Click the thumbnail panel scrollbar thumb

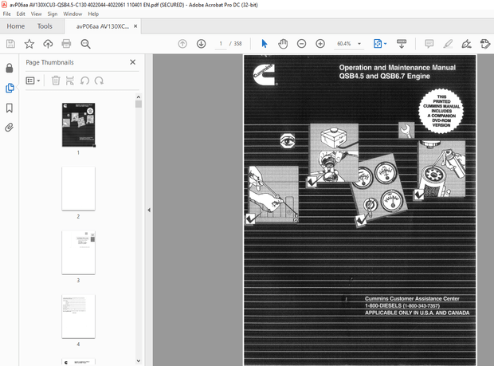(x=139, y=104)
